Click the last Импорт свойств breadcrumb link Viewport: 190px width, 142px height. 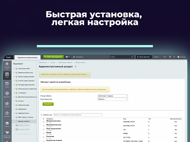tap(80, 63)
